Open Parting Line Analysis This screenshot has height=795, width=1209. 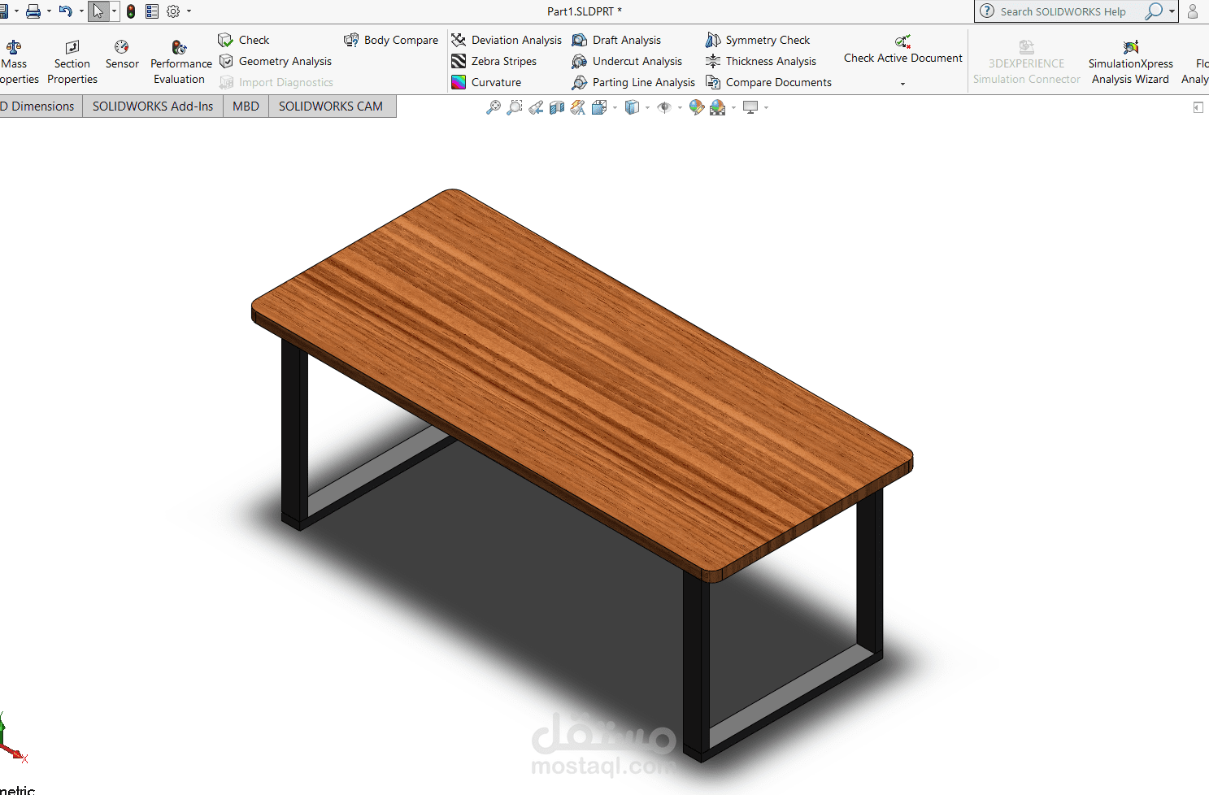[x=633, y=82]
